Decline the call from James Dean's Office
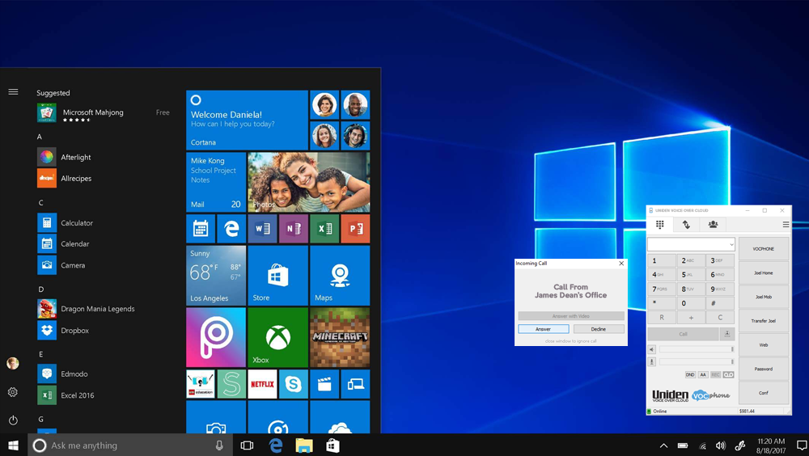Image resolution: width=809 pixels, height=456 pixels. (599, 329)
